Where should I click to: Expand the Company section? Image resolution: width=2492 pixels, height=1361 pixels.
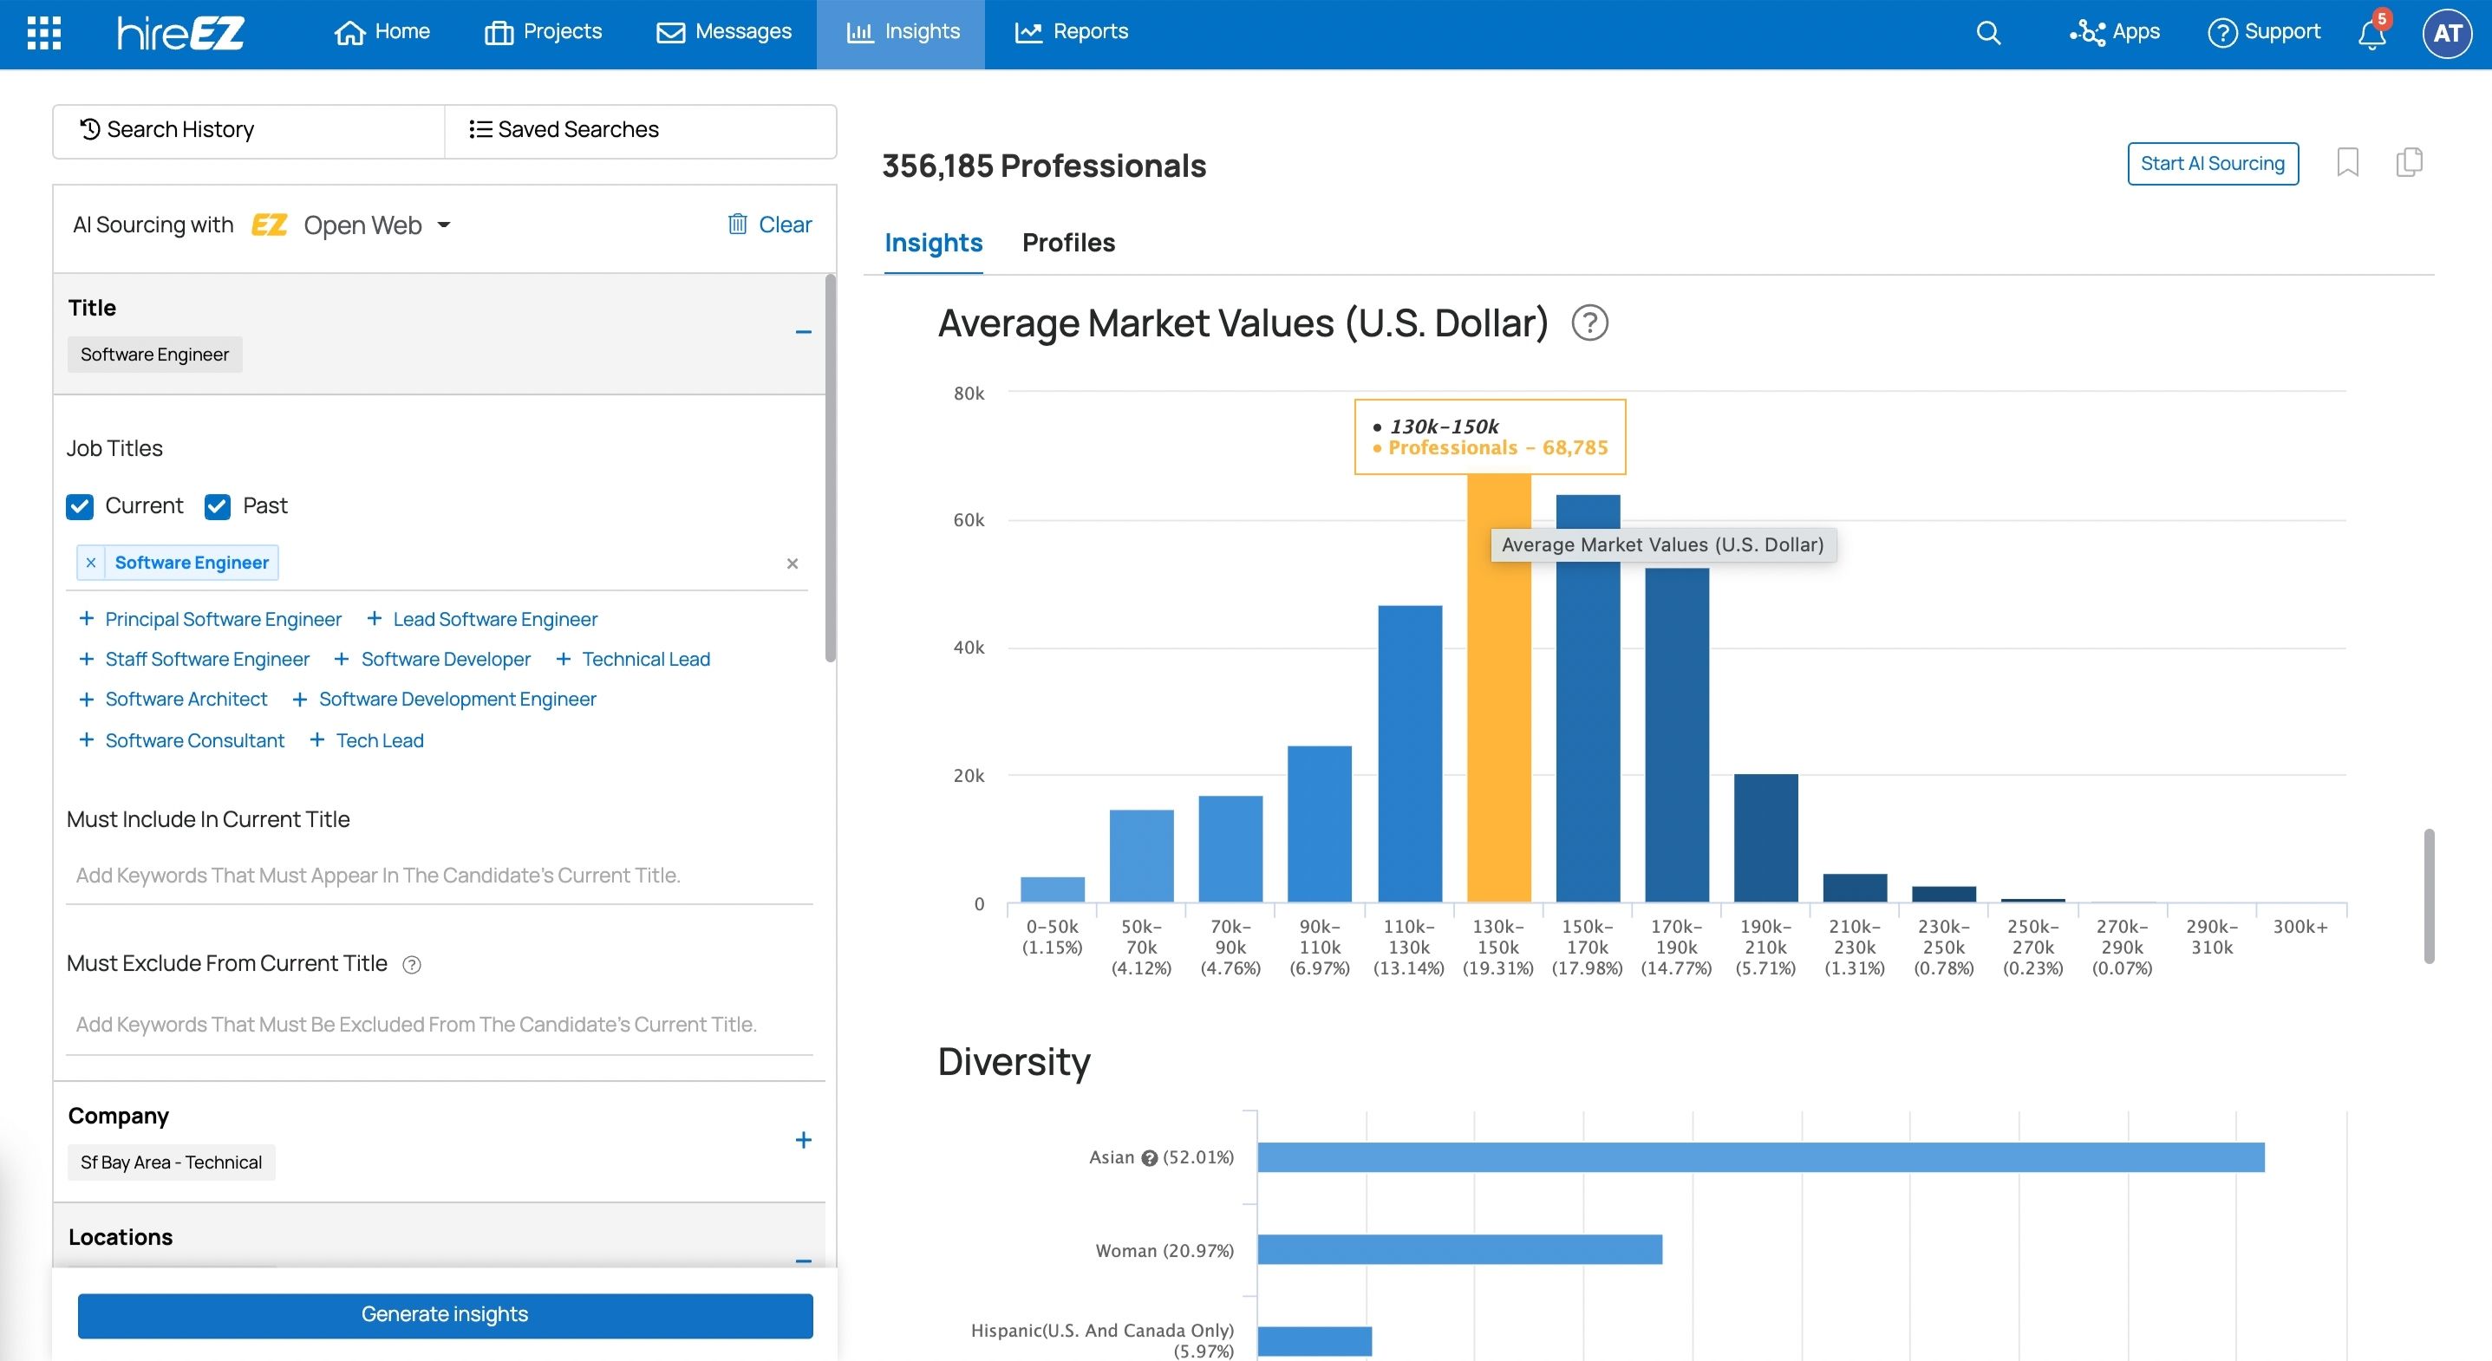click(x=802, y=1141)
